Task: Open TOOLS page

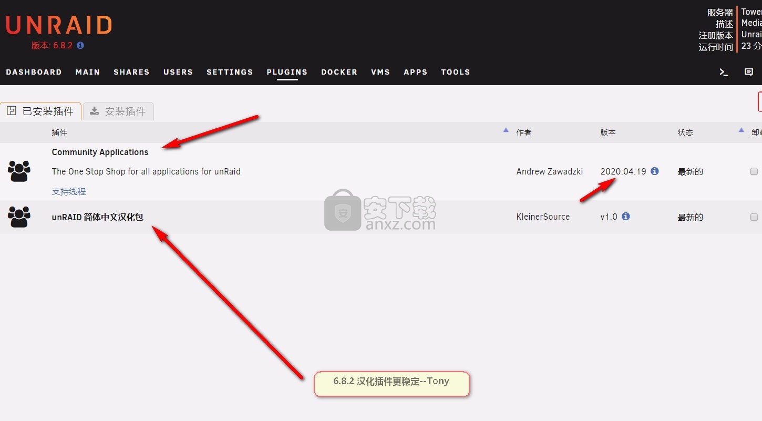Action: click(456, 72)
